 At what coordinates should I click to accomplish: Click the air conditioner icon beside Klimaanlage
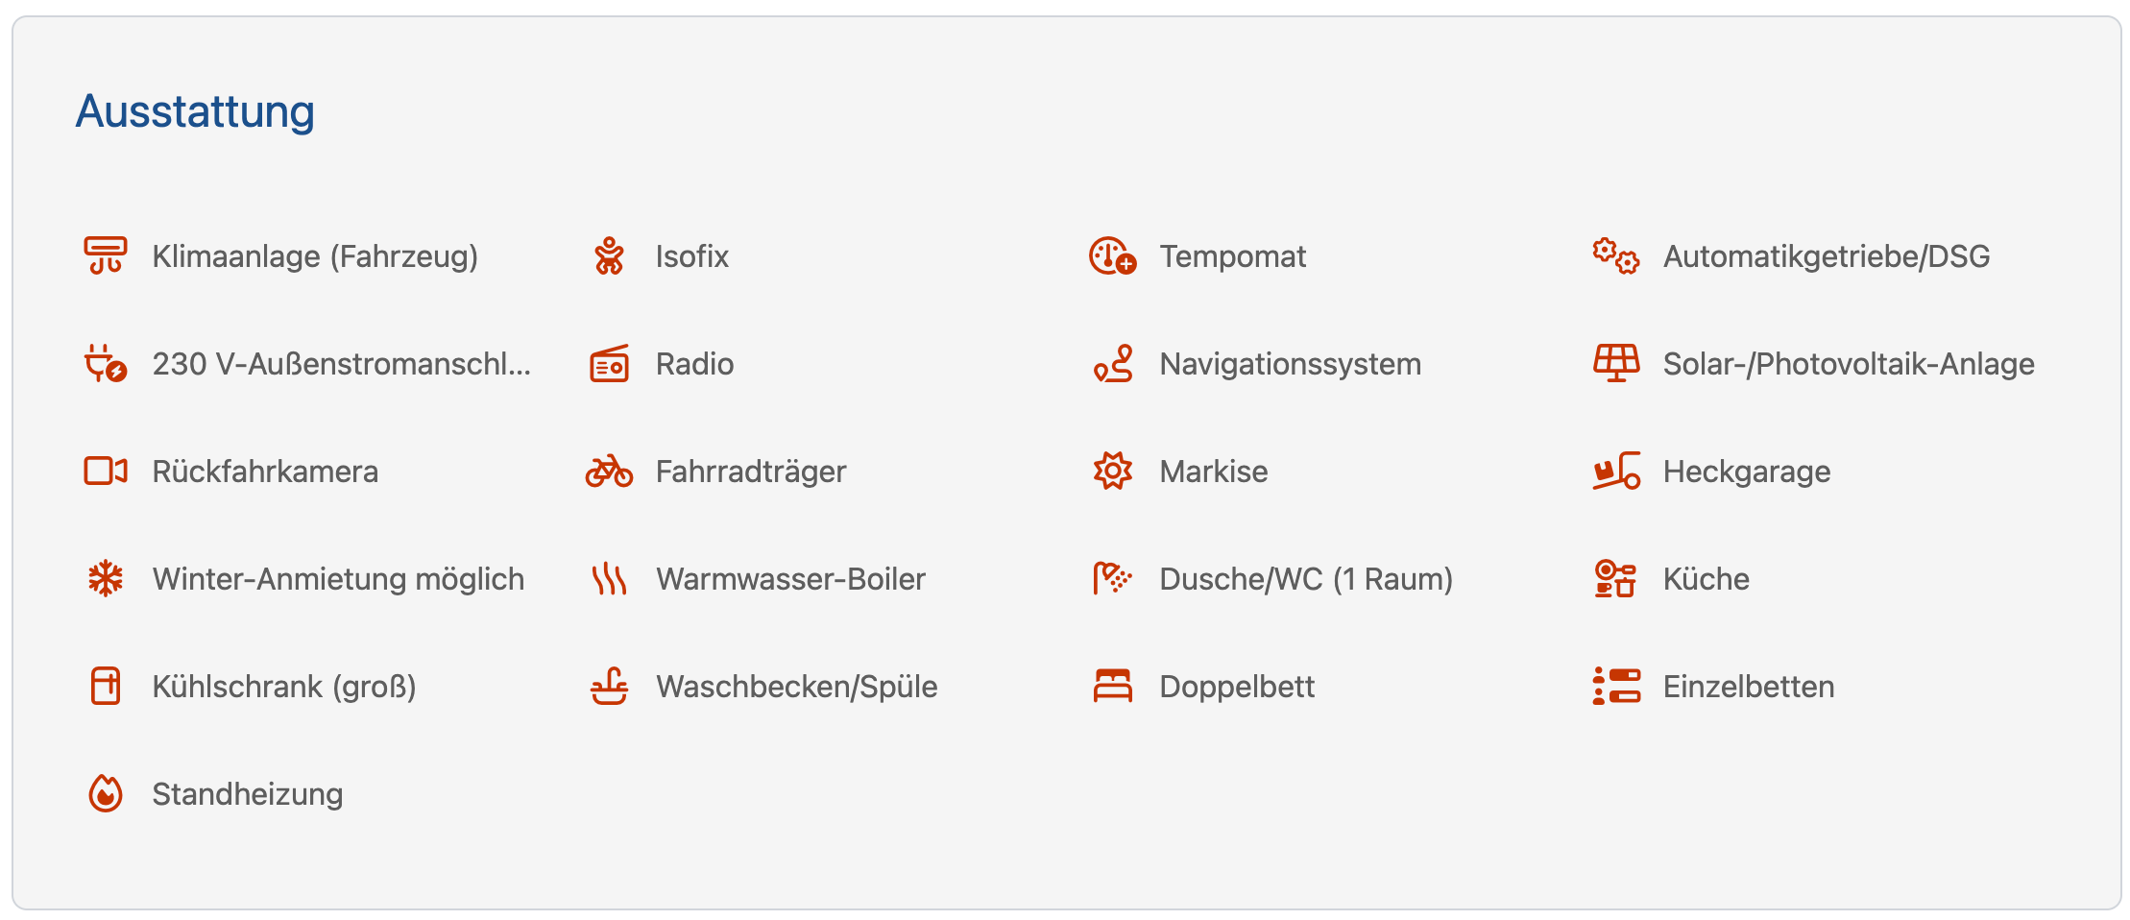106,256
